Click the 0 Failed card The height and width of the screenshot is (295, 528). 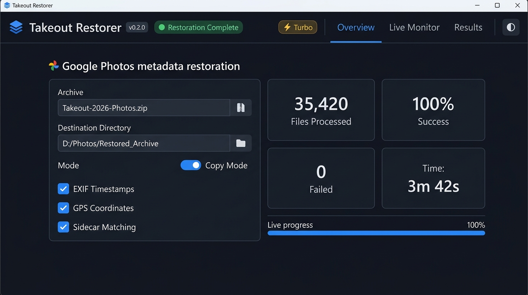(x=321, y=178)
